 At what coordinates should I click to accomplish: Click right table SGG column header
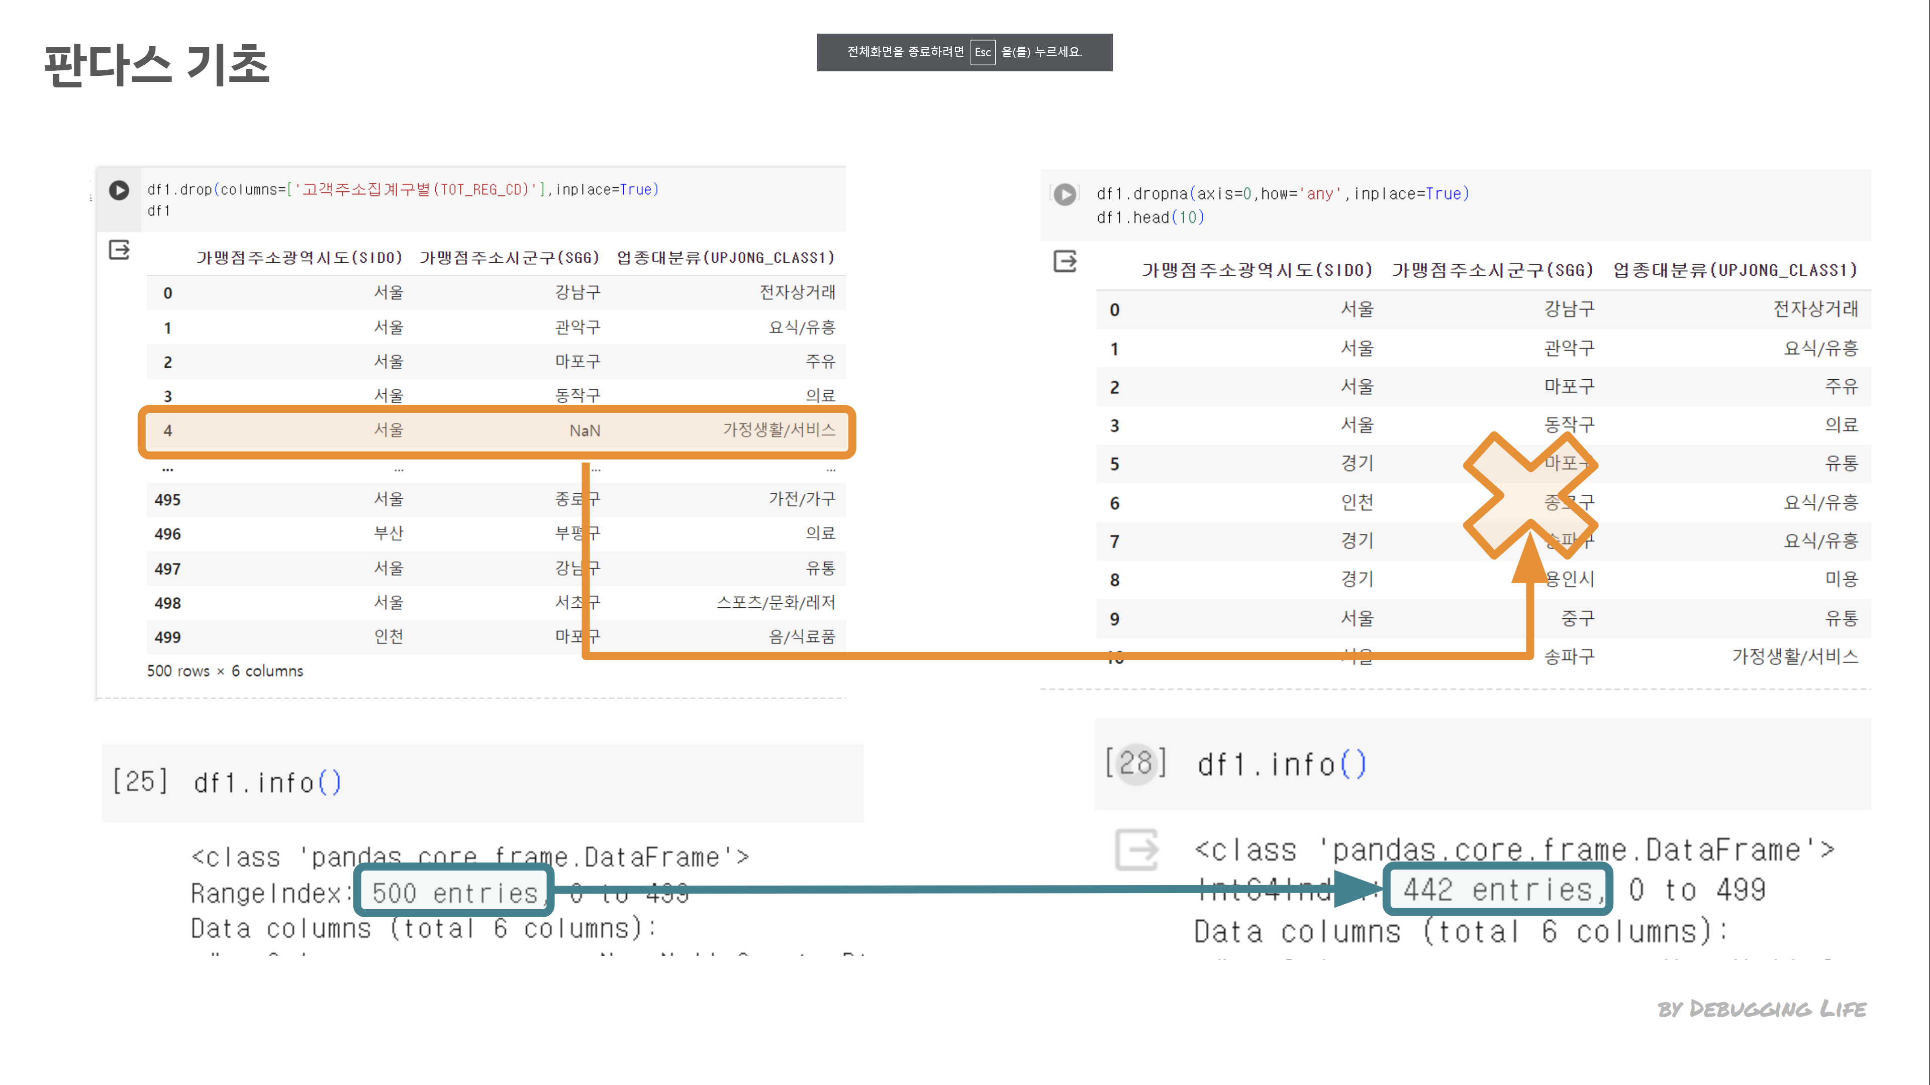(1492, 270)
